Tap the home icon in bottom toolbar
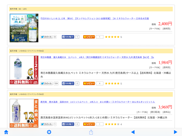182x136 pixels. [6, 132]
